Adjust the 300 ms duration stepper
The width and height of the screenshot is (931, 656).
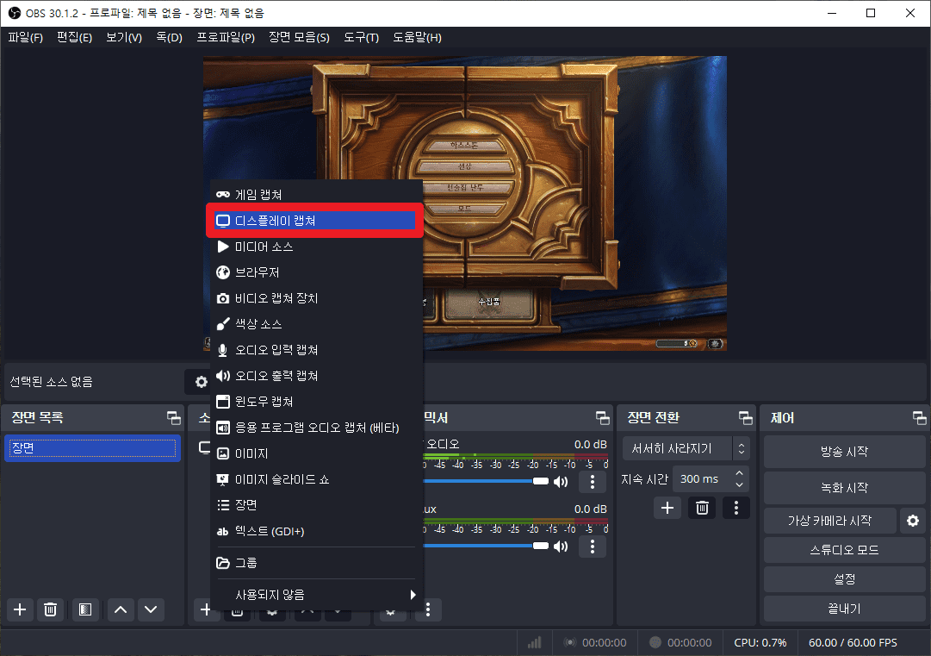(739, 479)
